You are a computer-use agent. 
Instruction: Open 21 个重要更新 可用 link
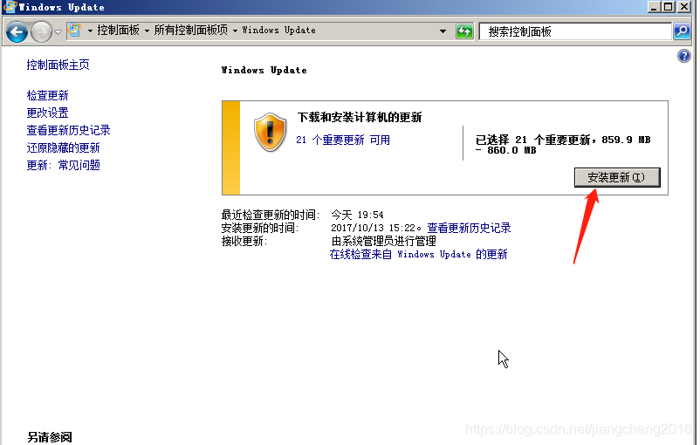[343, 140]
